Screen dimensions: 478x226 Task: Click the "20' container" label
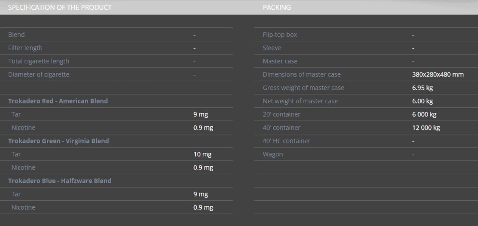(x=282, y=114)
